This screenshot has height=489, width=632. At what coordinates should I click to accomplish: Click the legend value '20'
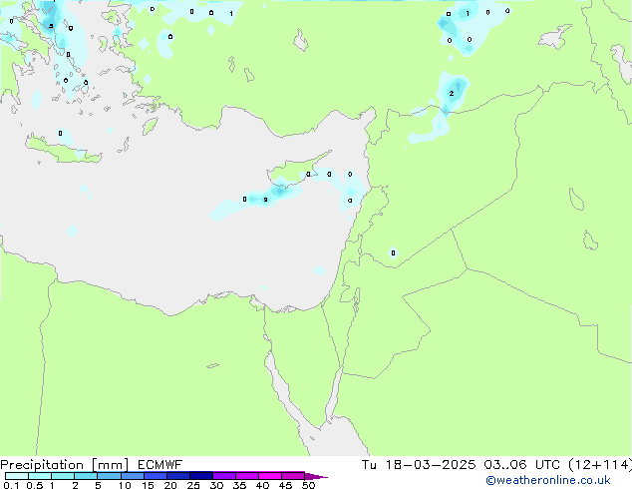point(170,485)
